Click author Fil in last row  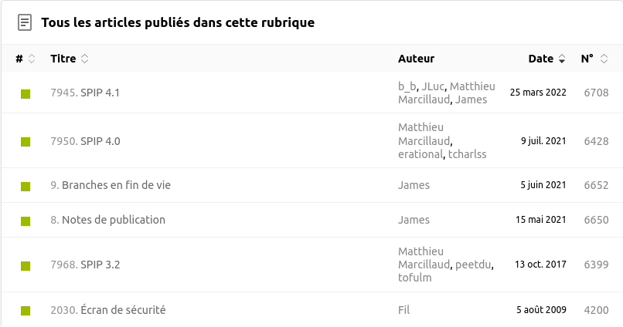point(403,310)
